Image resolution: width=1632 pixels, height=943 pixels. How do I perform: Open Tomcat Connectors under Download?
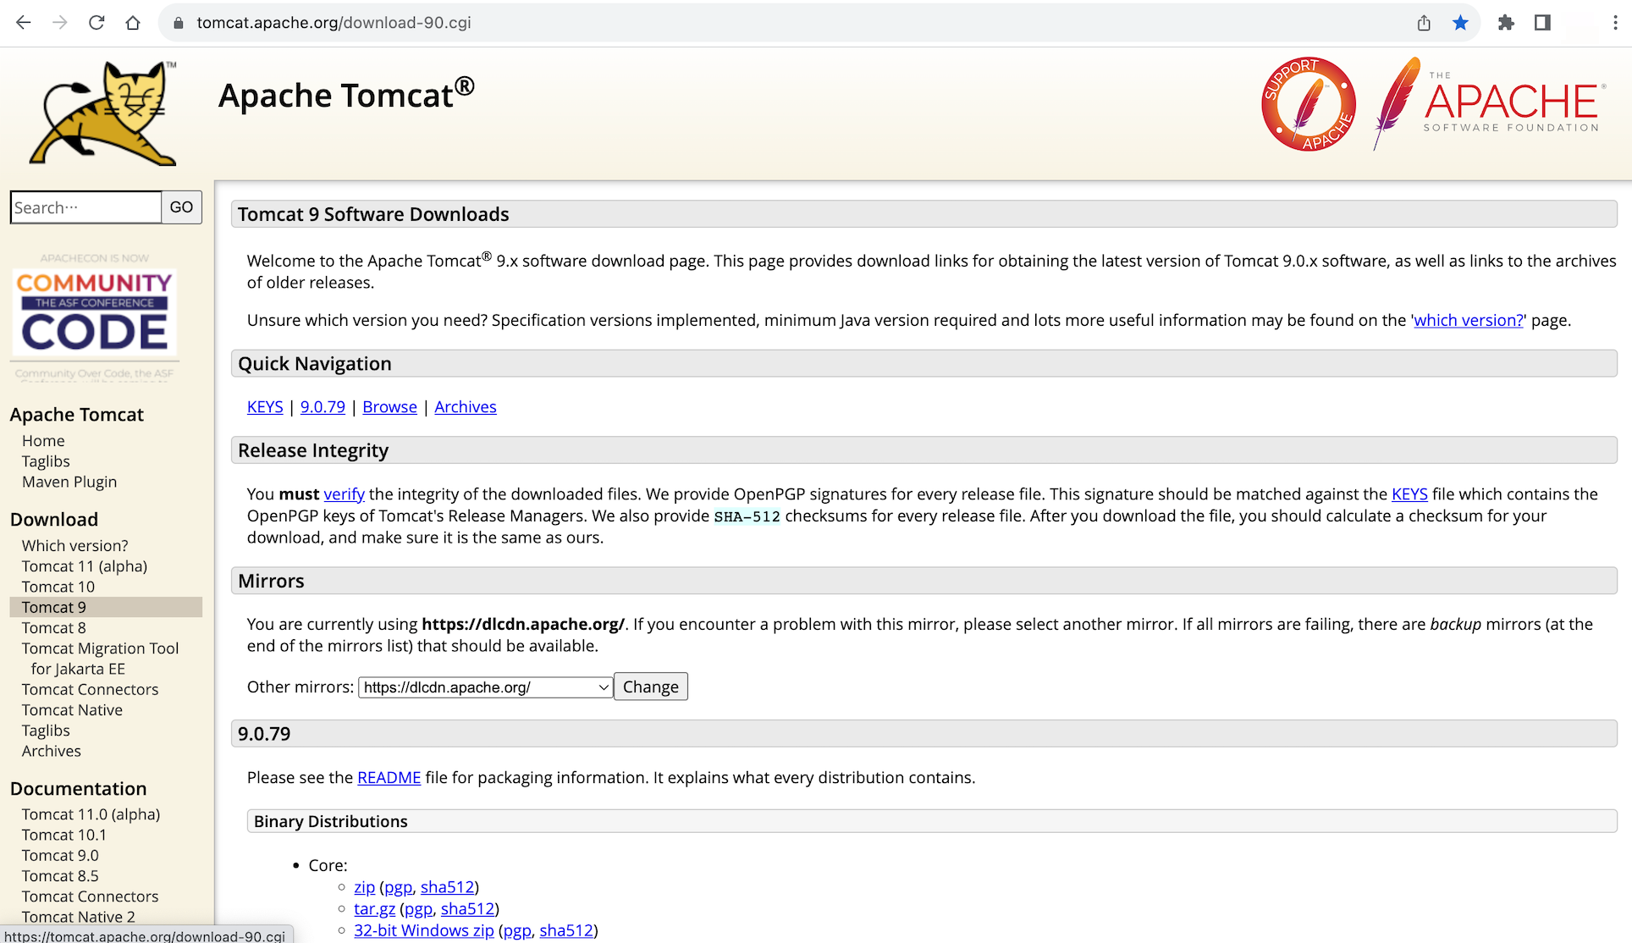point(90,690)
